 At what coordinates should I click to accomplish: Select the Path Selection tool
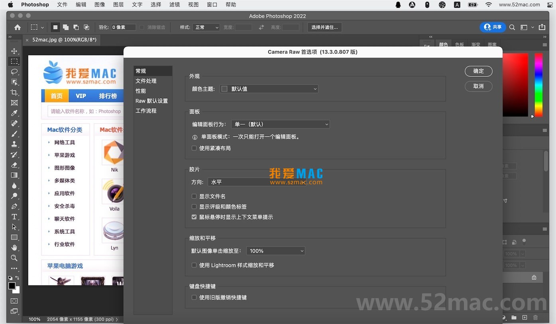coord(14,227)
